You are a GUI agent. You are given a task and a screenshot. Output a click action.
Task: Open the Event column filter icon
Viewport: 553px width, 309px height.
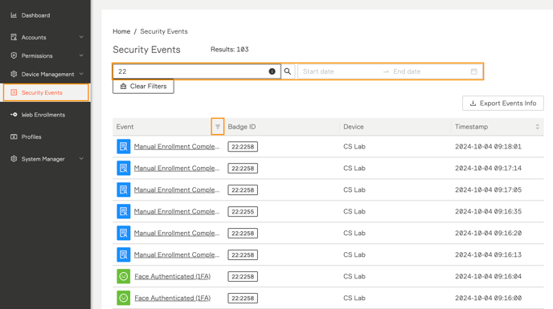tap(218, 127)
